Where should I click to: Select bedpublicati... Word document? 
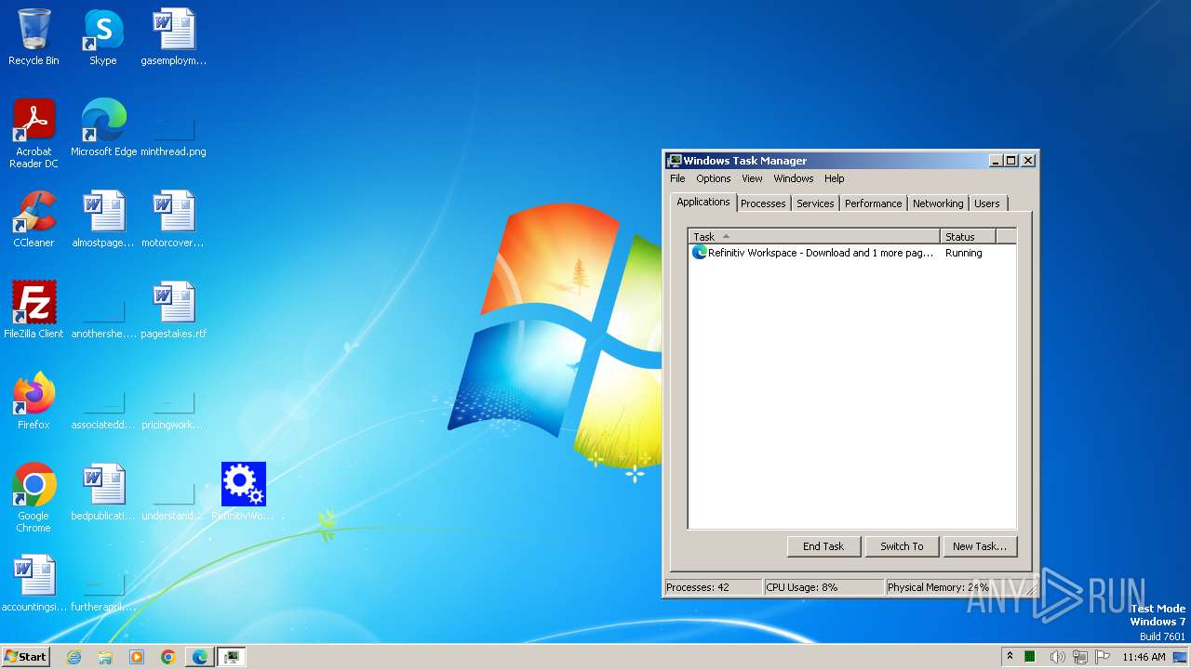pyautogui.click(x=103, y=492)
